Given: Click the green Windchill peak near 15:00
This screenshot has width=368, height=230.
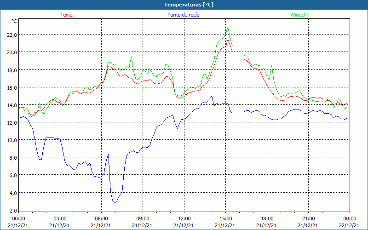Looking at the screenshot, I should click(228, 28).
